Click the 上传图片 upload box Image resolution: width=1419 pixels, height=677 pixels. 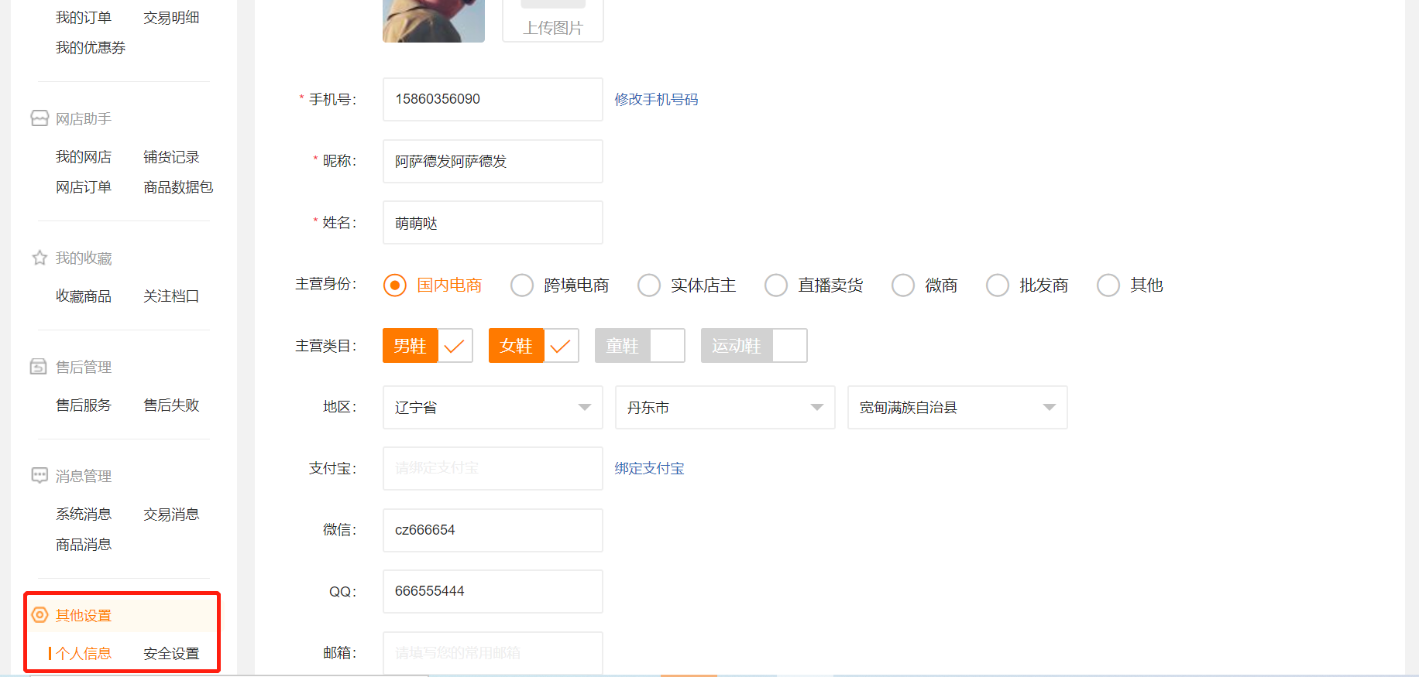pyautogui.click(x=553, y=21)
